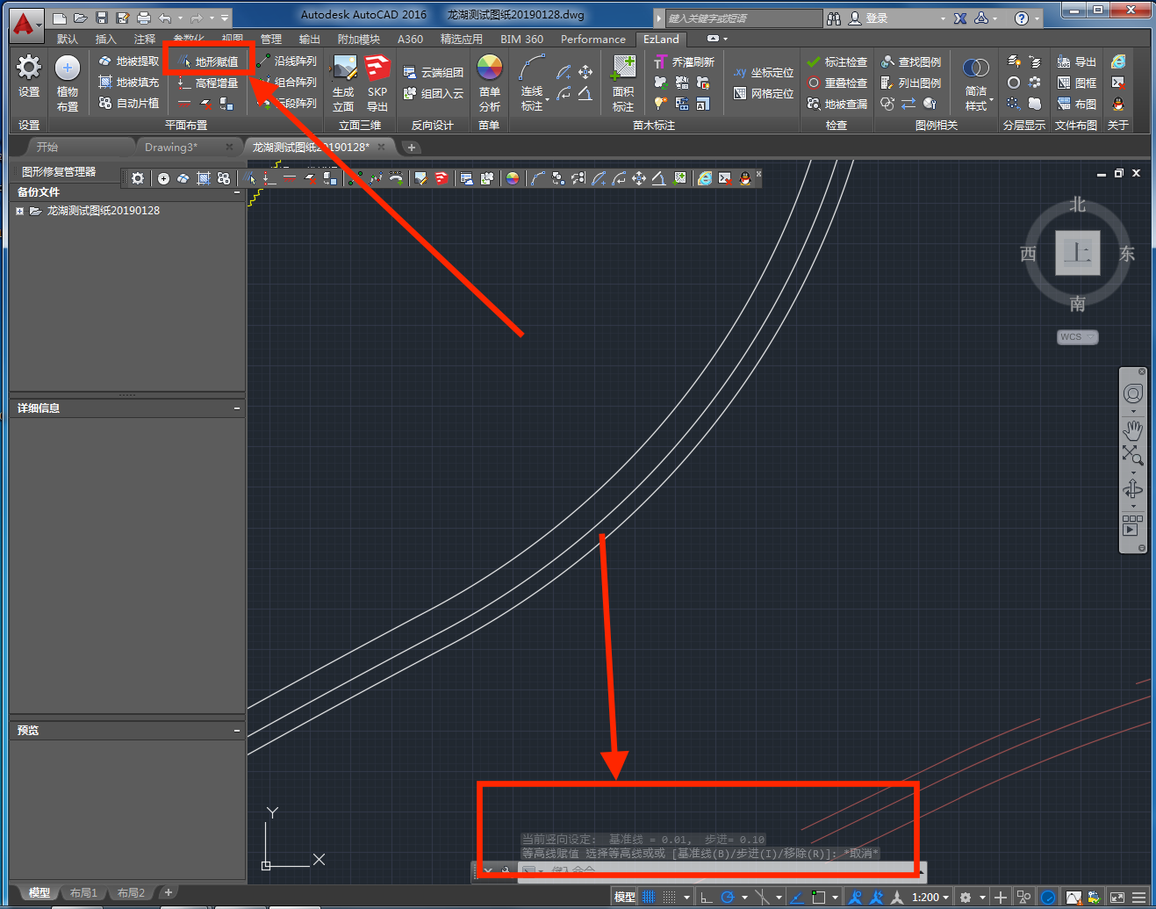Click the new drawing tab plus button

412,147
